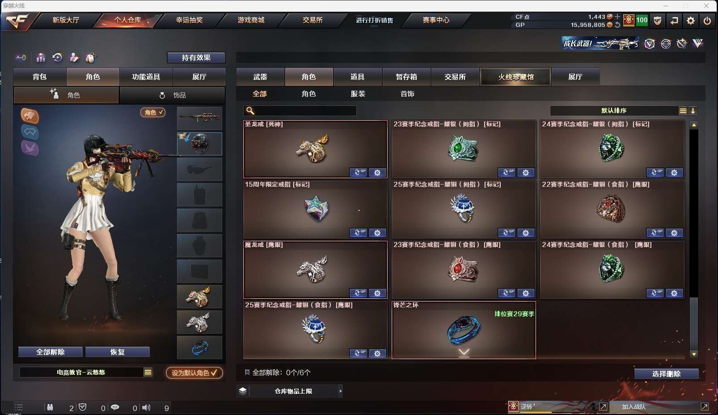This screenshot has width=718, height=415.
Task: Toggle 设为默认角色 checkbox button
Action: [x=194, y=373]
